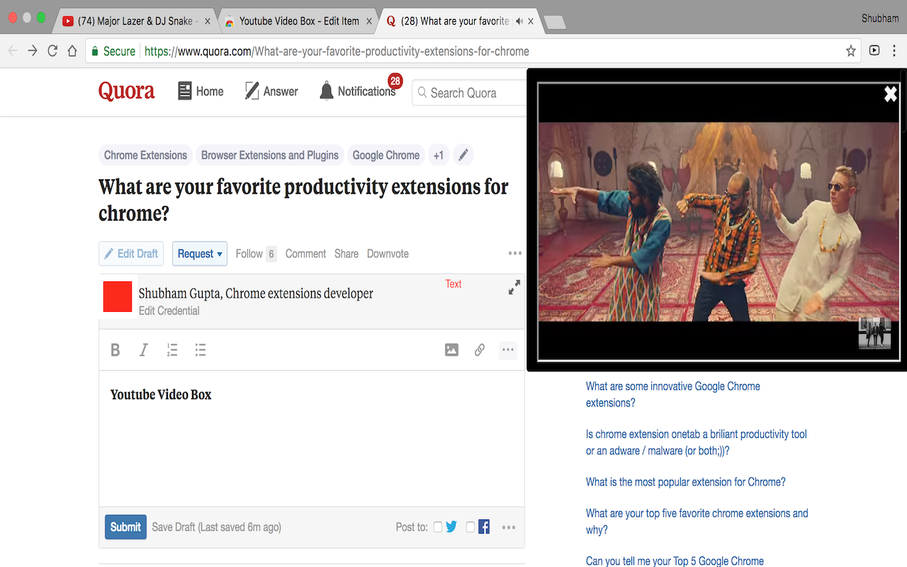This screenshot has height=567, width=907.
Task: Insert an image into the answer
Action: [451, 350]
